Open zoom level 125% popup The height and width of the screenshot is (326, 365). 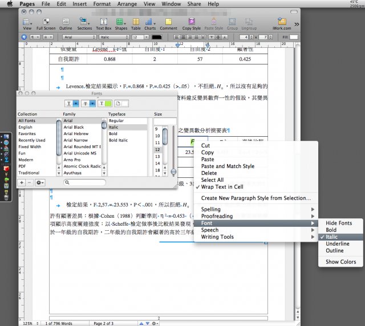[30, 324]
